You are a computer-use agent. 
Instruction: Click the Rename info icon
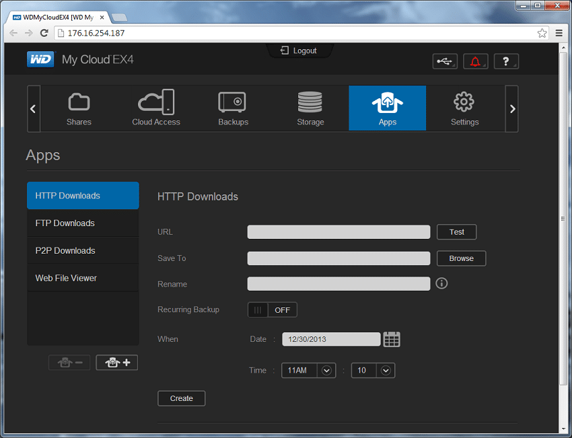441,283
